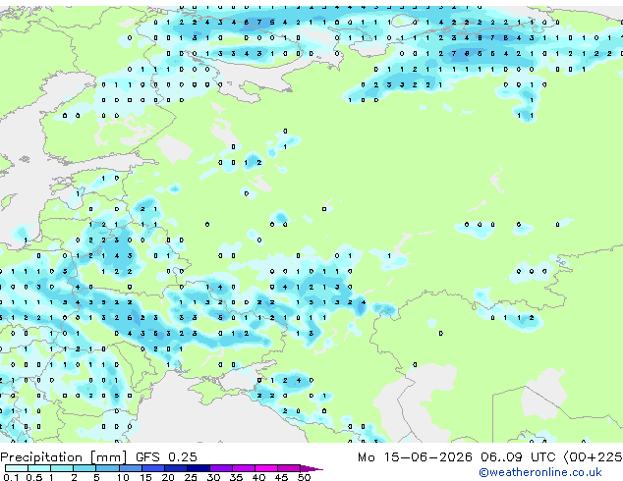Click the '35' legend tick label
Image resolution: width=623 pixels, height=481 pixels.
coord(236,477)
